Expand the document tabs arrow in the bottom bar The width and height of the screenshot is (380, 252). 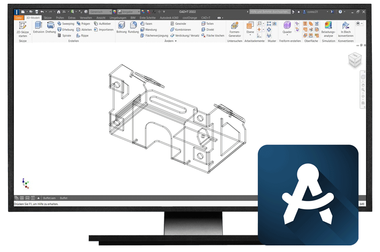point(38,198)
